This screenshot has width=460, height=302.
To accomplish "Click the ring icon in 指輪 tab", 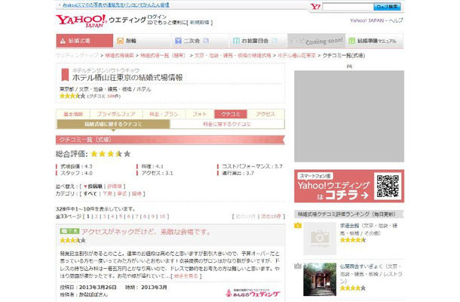I will (x=121, y=41).
